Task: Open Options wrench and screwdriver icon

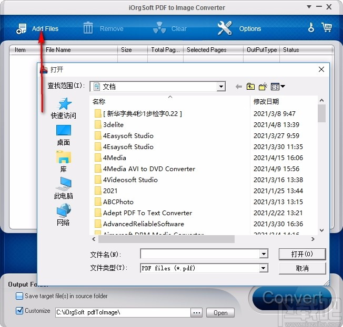Action: (x=225, y=28)
